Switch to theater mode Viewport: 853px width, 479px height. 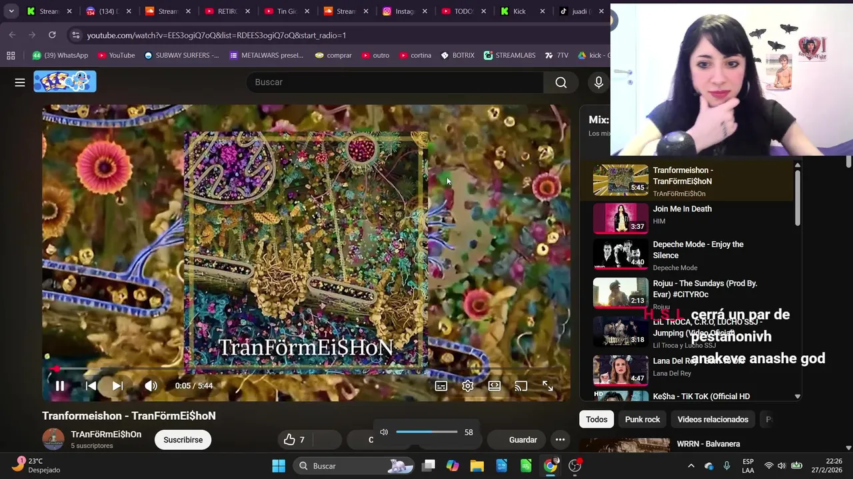(494, 386)
